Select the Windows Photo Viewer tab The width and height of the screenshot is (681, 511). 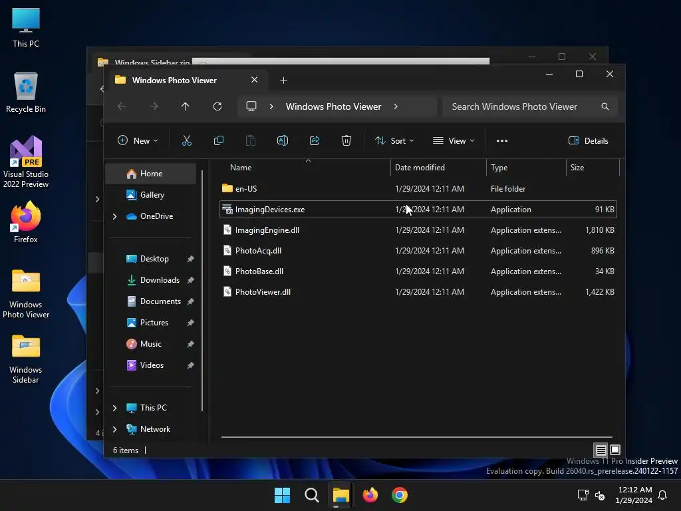pos(187,81)
